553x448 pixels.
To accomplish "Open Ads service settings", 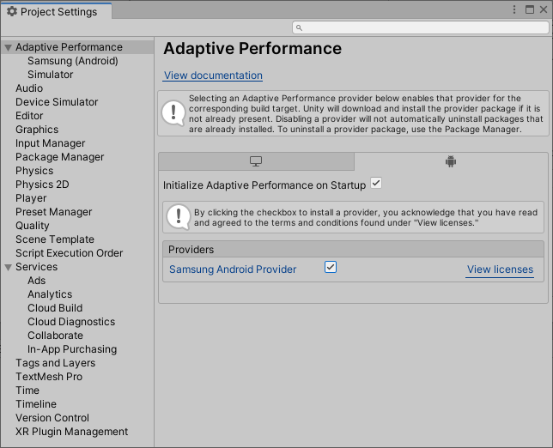I will 36,281.
